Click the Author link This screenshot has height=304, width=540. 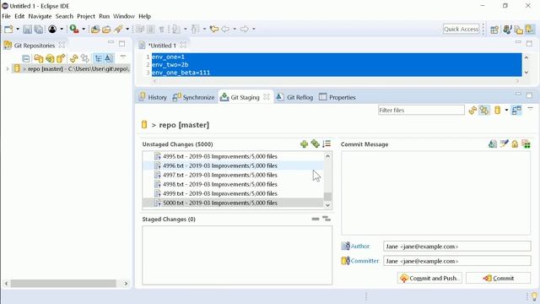(x=360, y=246)
